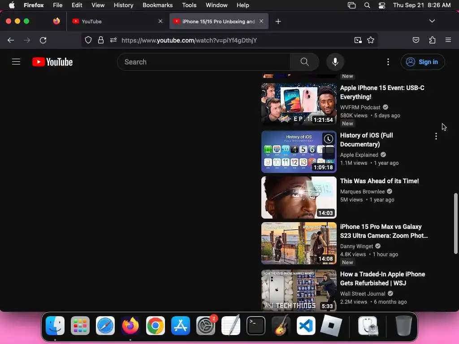459x344 pixels.
Task: Open the Apple menu
Action: coord(12,5)
